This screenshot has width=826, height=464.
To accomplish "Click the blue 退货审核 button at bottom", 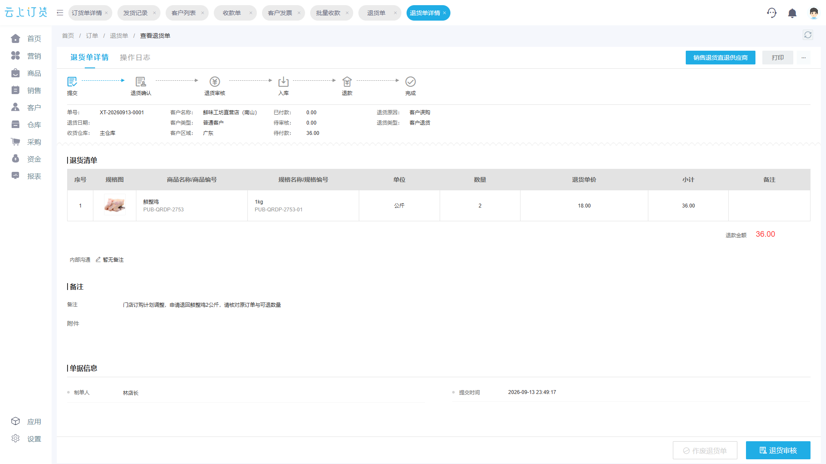I will (778, 450).
